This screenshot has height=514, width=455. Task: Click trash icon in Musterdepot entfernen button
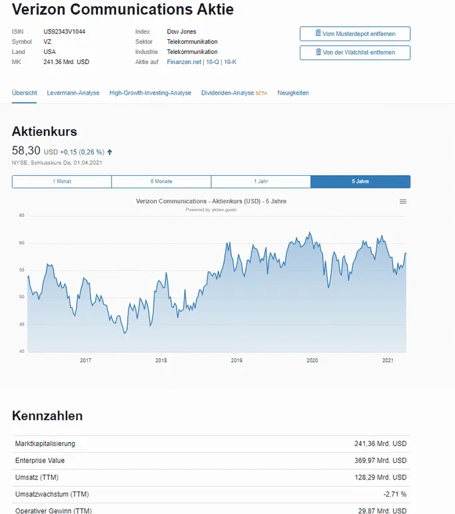coord(318,33)
